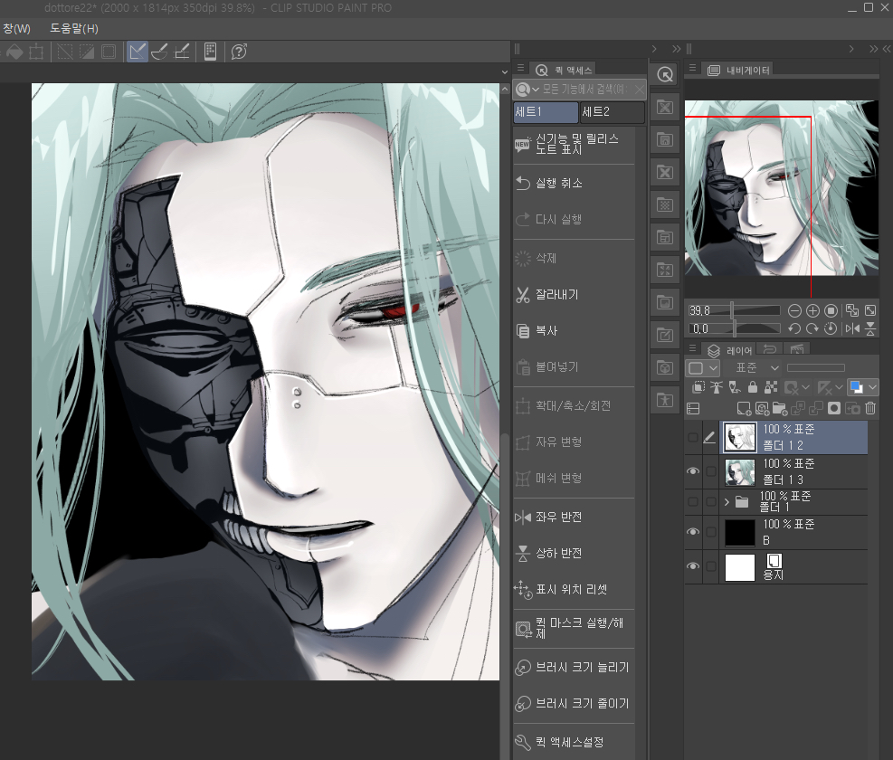
Task: Show the 폴더 1 2 layer
Action: (x=693, y=438)
